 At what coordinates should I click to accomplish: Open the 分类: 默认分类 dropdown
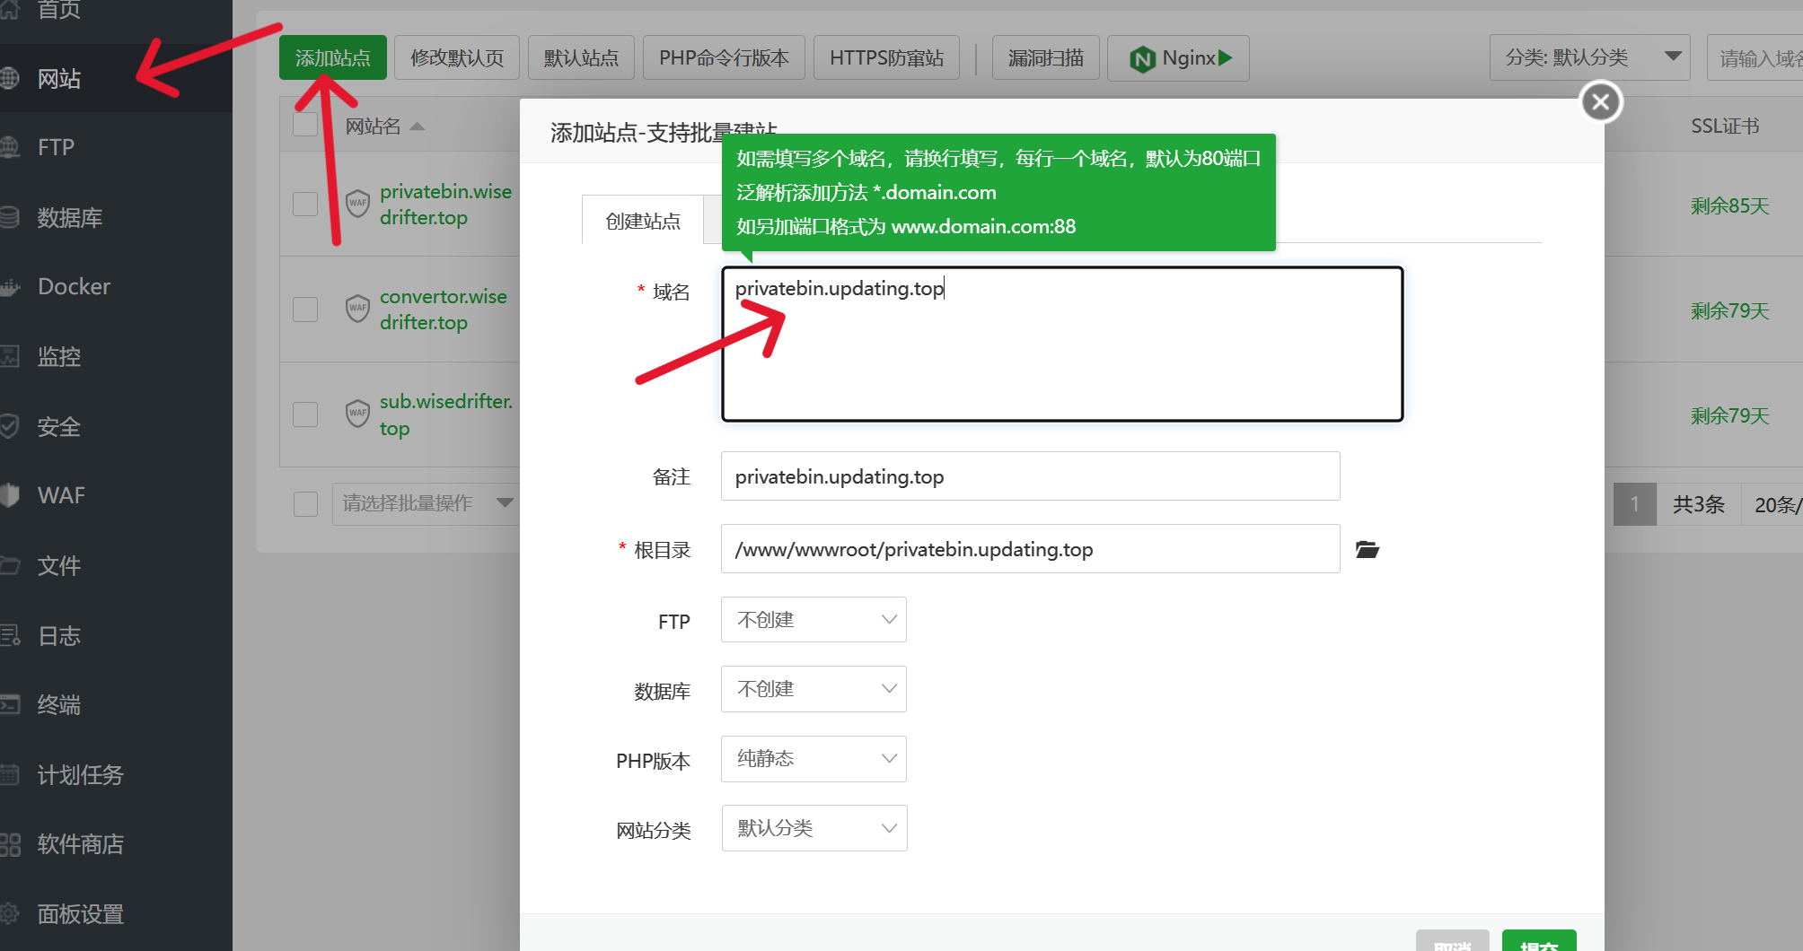pos(1589,57)
